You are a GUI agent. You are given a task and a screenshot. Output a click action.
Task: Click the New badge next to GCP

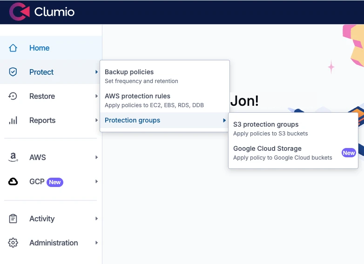click(55, 182)
